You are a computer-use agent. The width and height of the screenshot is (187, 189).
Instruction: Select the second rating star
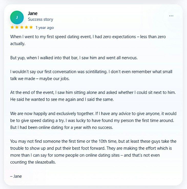17,27
